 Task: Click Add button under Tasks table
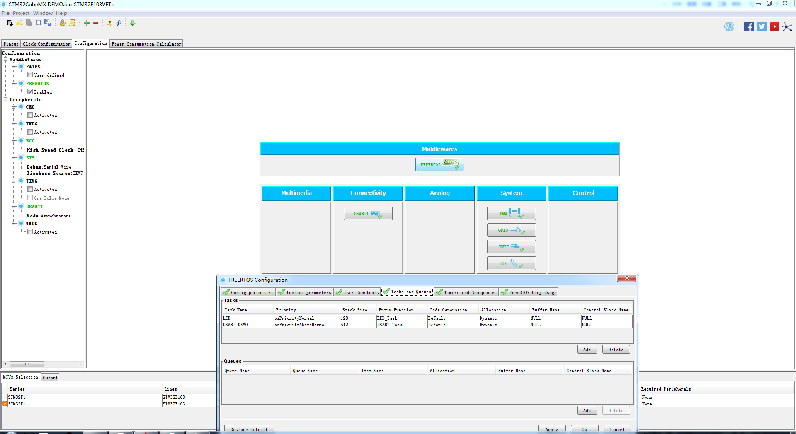[587, 350]
